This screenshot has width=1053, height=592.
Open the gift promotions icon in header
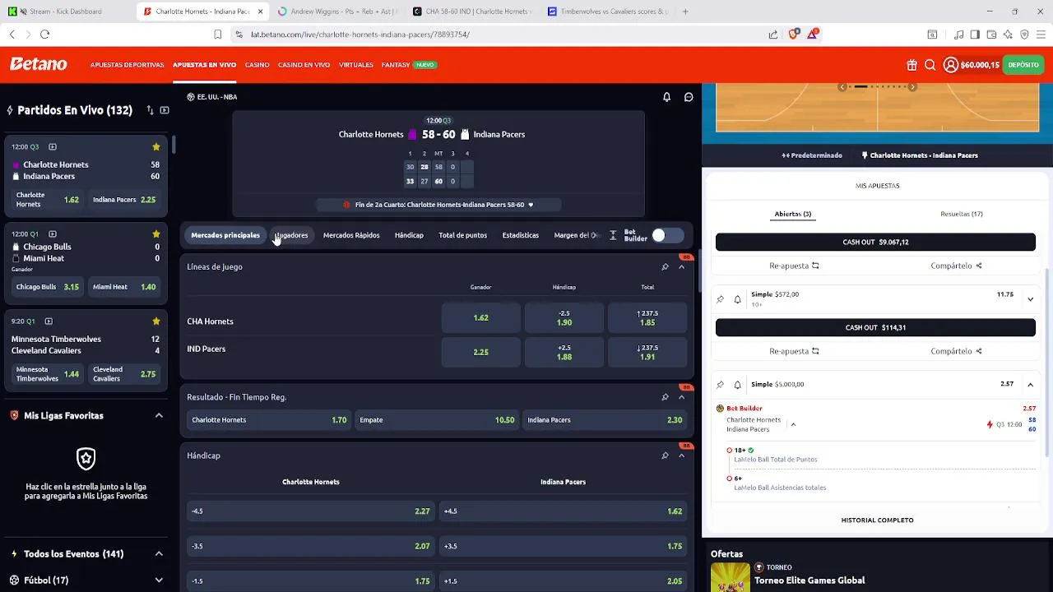[x=912, y=65]
